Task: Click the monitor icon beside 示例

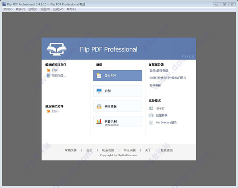Action: 99,91
